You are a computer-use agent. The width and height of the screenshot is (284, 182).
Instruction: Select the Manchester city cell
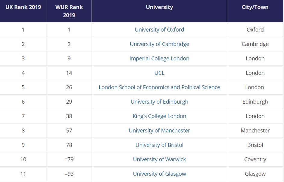click(x=255, y=131)
